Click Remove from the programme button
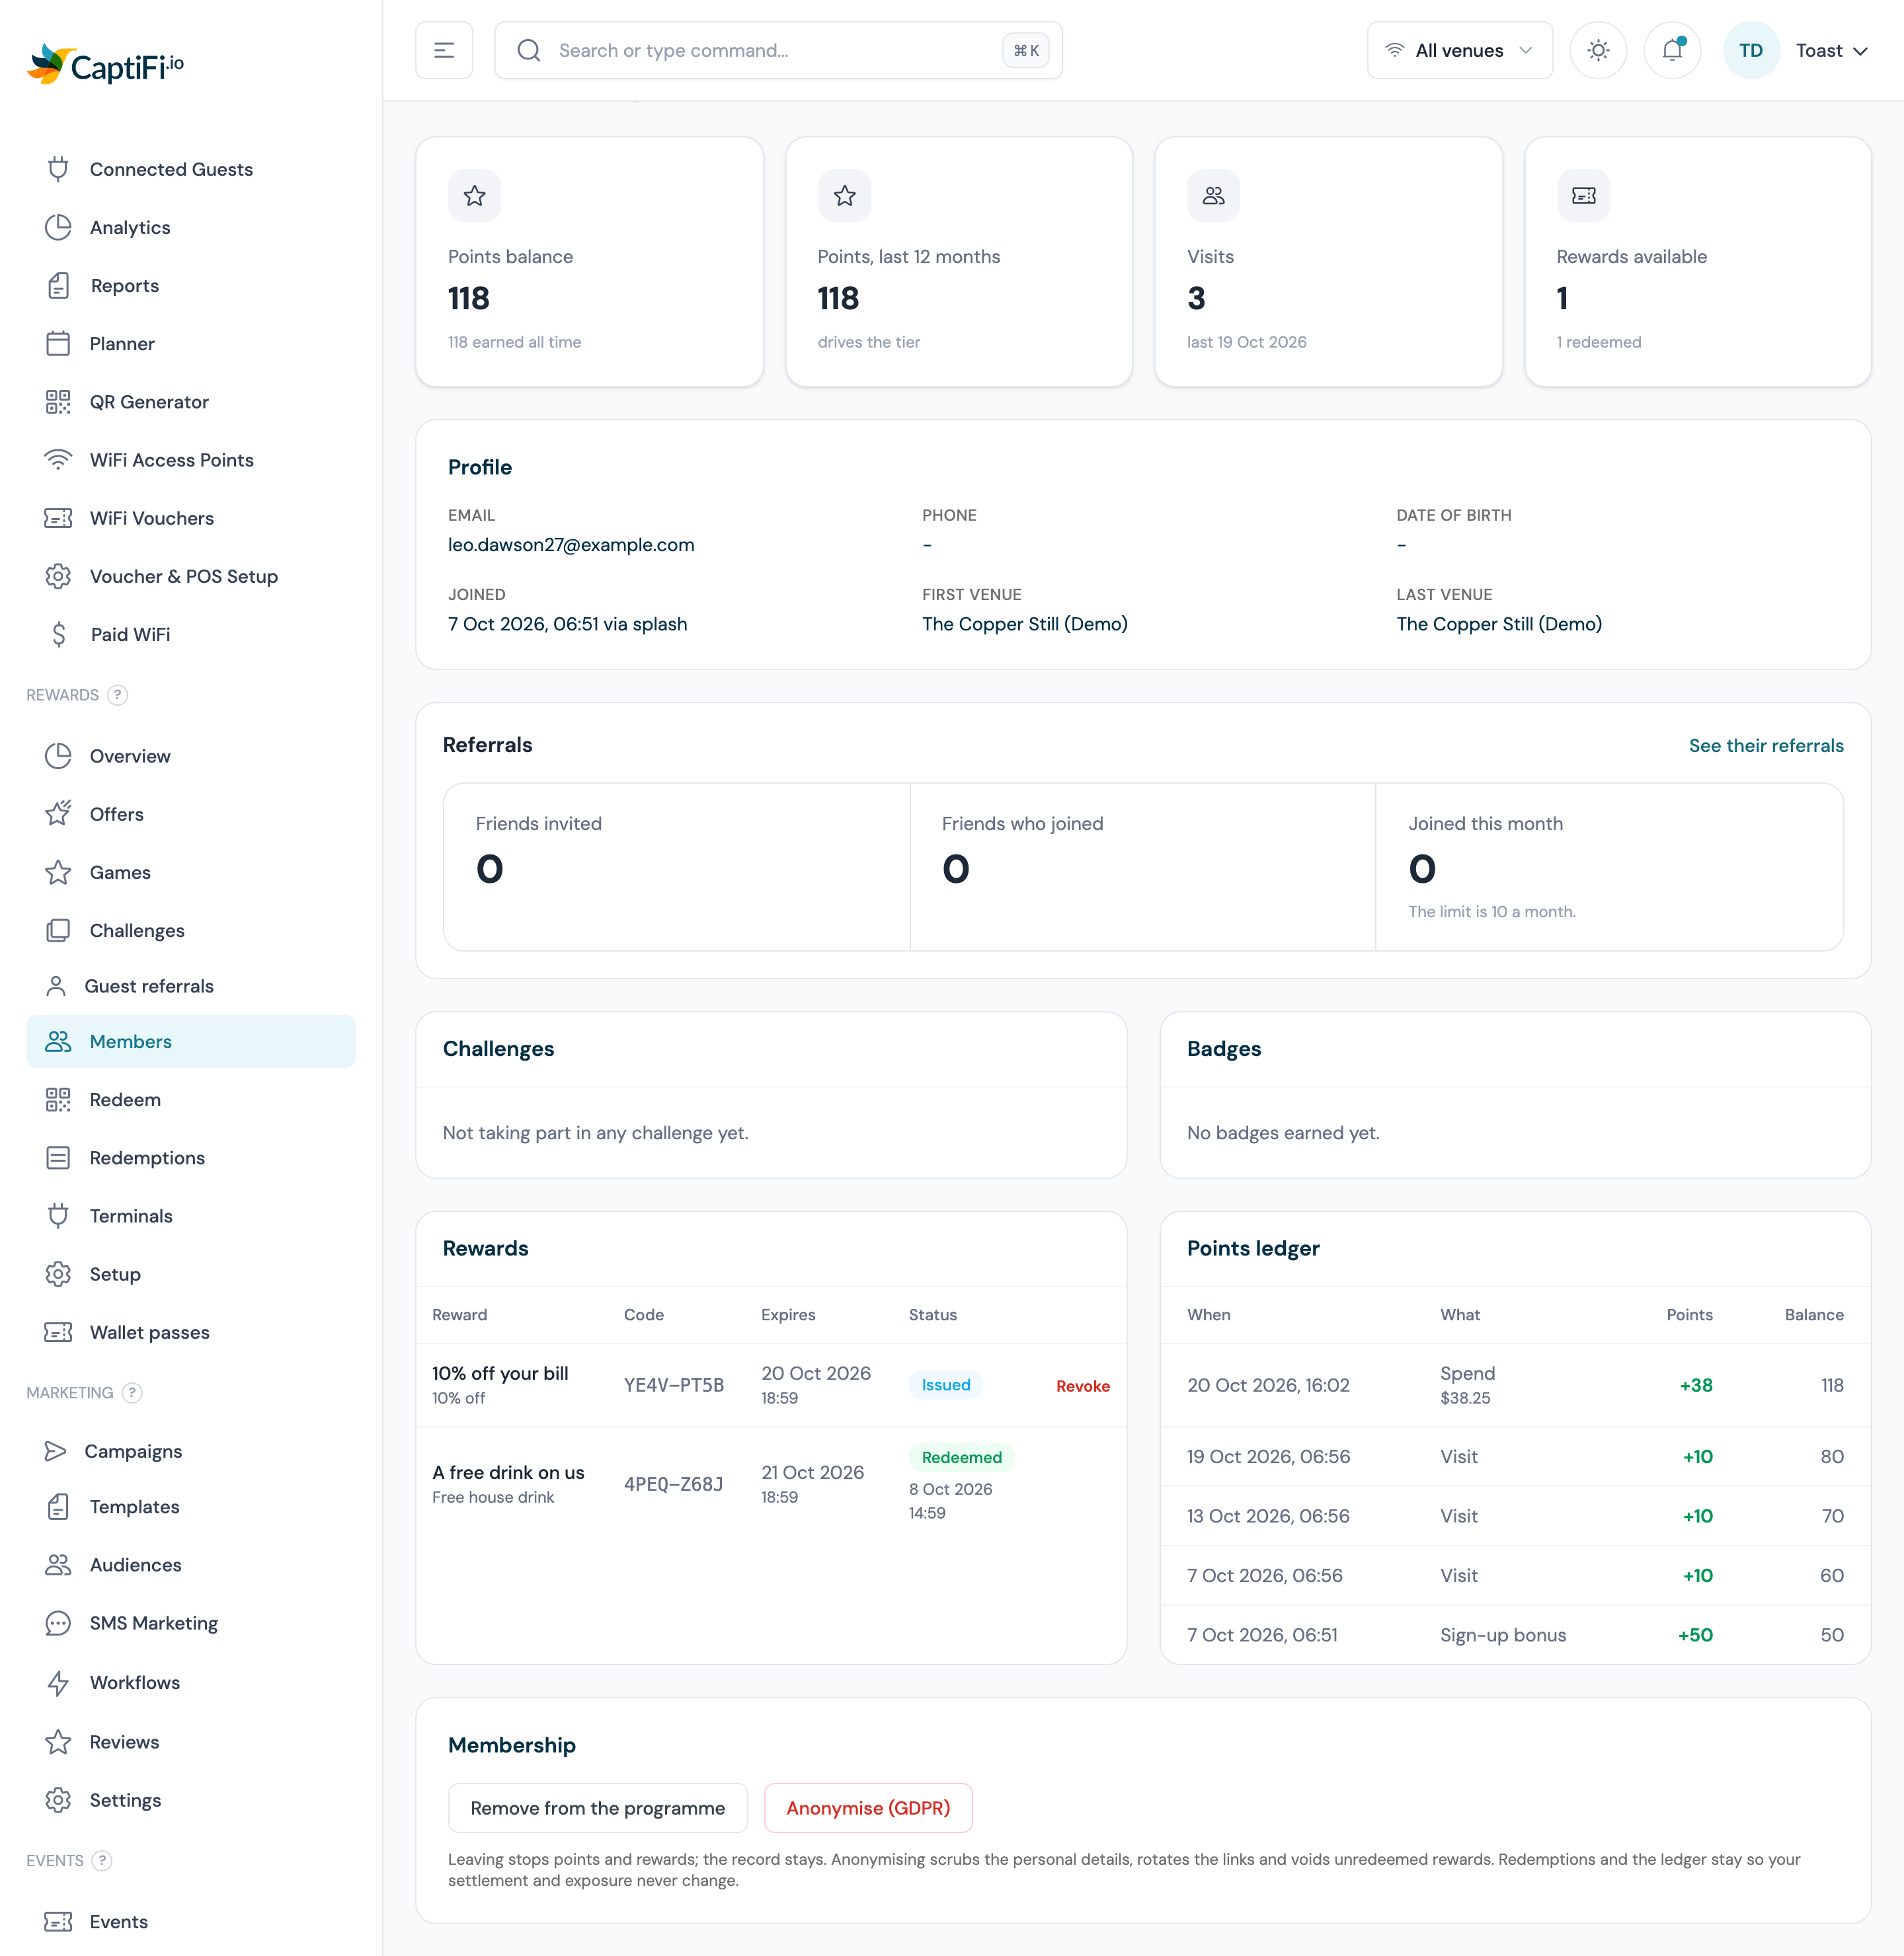 tap(597, 1808)
